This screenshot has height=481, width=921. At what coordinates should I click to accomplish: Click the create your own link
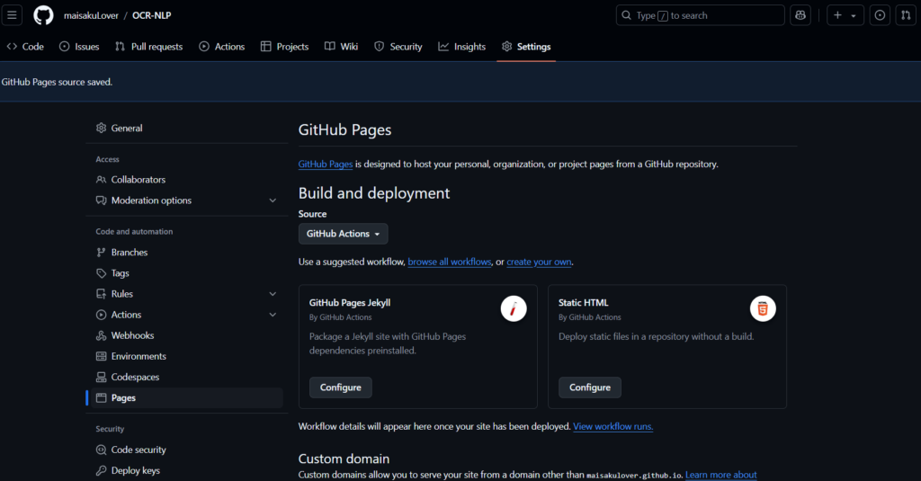click(539, 262)
